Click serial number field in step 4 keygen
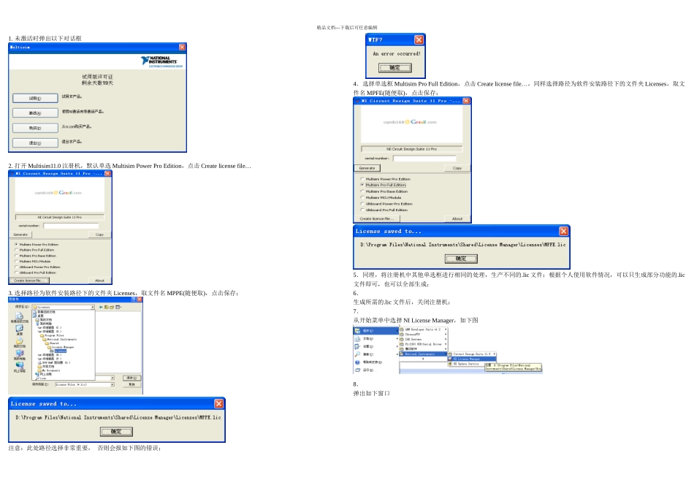Image resolution: width=694 pixels, height=491 pixels. pyautogui.click(x=424, y=158)
